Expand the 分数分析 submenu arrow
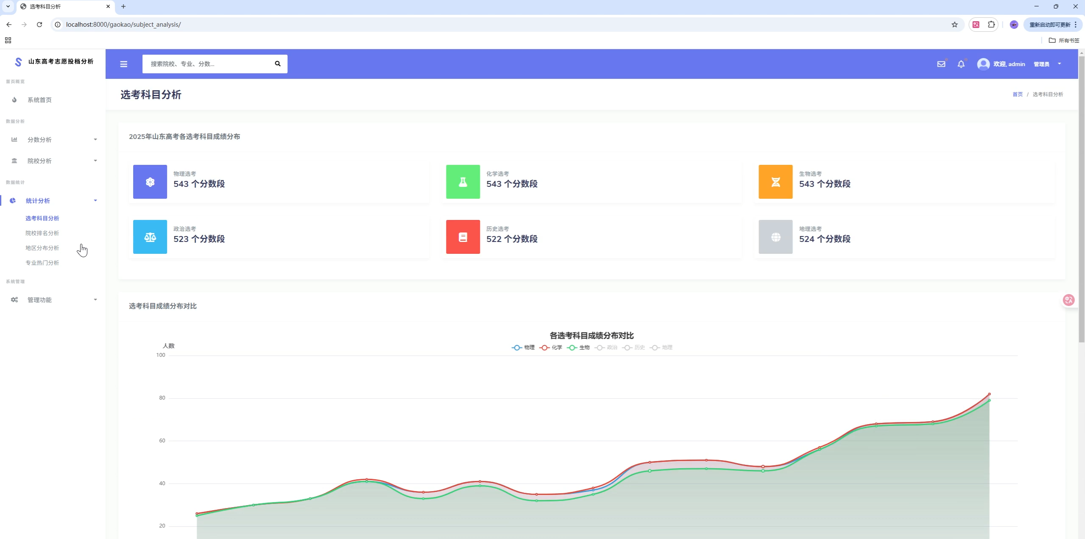This screenshot has width=1085, height=539. pos(95,139)
